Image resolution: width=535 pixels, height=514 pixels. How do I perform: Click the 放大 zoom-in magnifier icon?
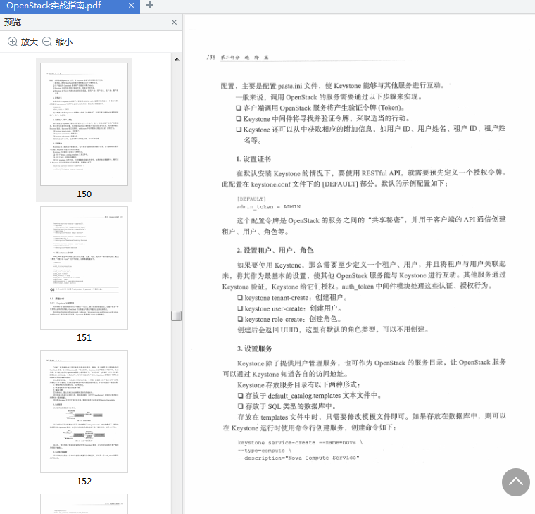tap(13, 42)
